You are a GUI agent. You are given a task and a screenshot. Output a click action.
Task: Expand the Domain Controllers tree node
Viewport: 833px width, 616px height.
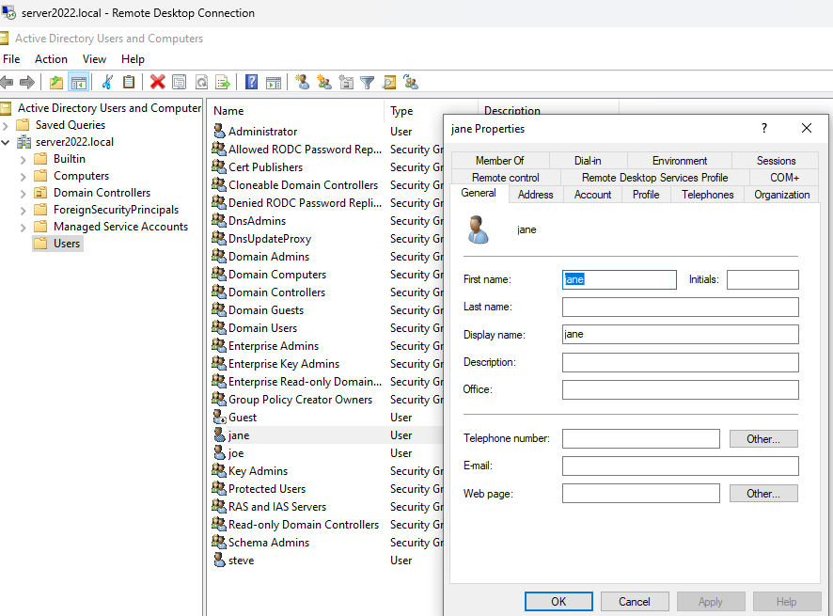[x=24, y=193]
